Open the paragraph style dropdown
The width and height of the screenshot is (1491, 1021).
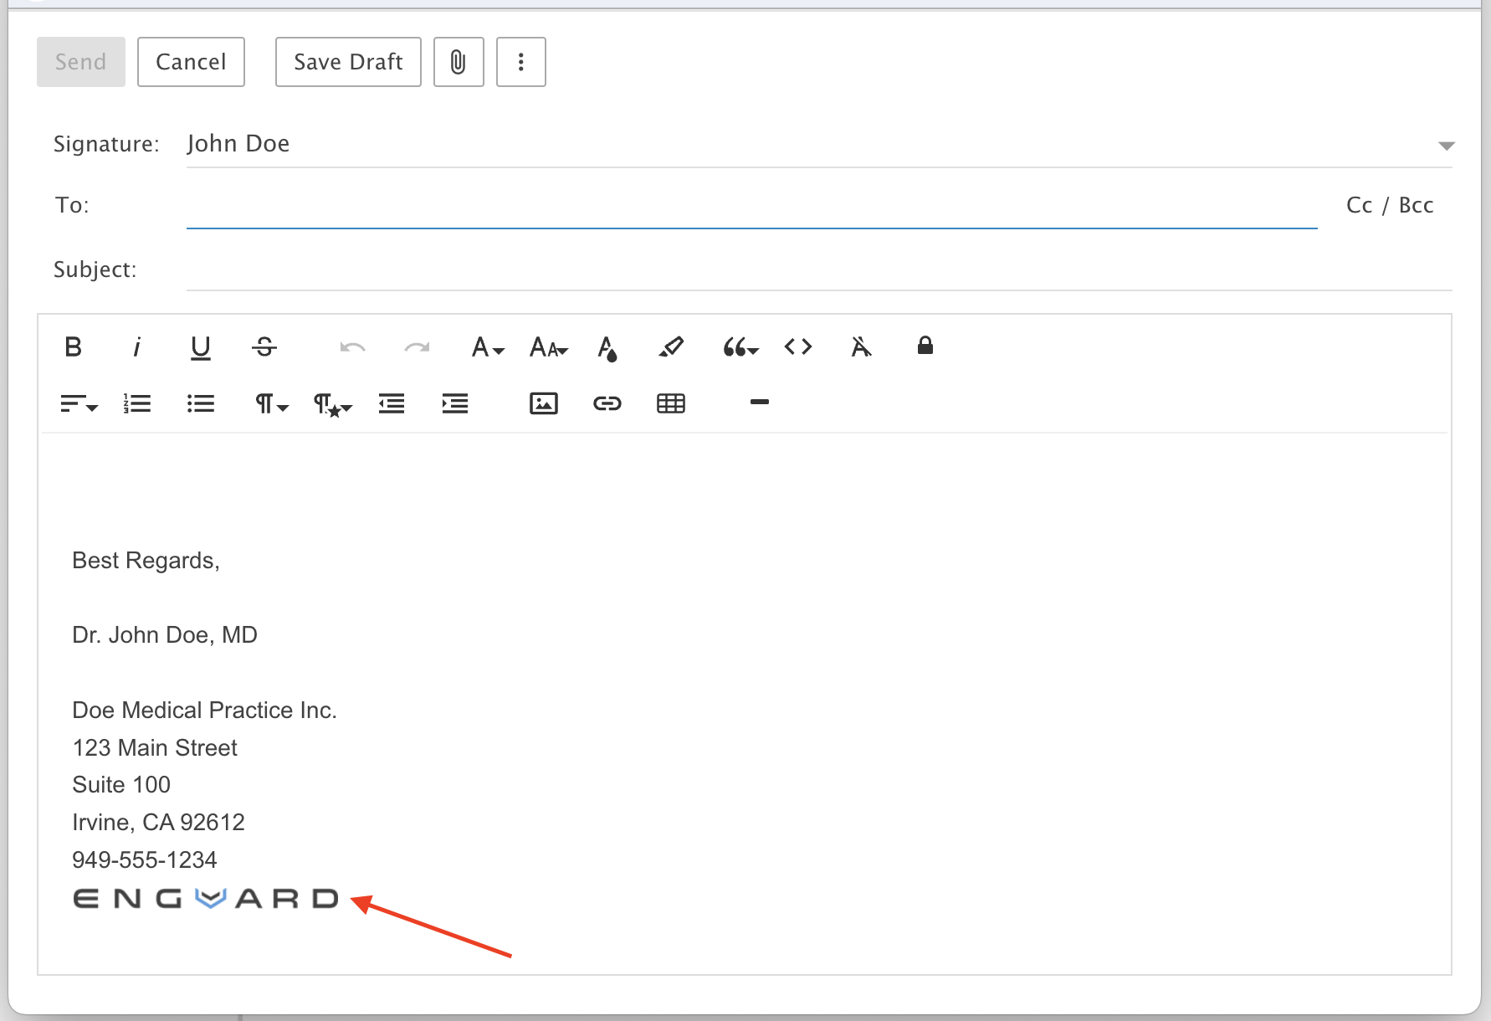coord(332,405)
